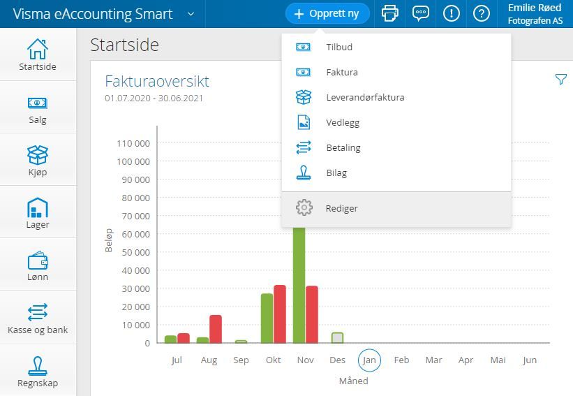Choose Bilag from the create menu
This screenshot has height=396, width=573.
point(396,173)
